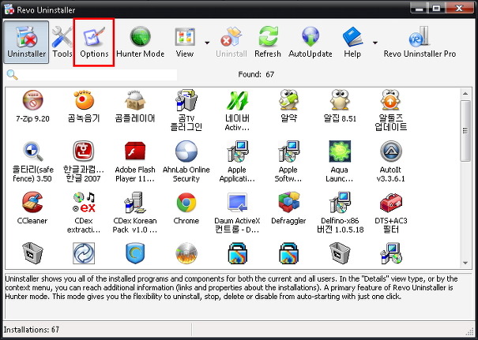Start AutoUpdate from the toolbar
Image resolution: width=478 pixels, height=340 pixels.
click(x=311, y=42)
